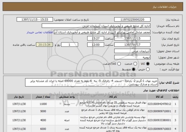Click the remaining days field showing 1

69,45
